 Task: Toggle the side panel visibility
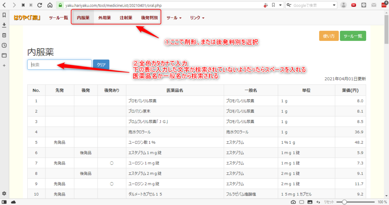click(x=4, y=202)
